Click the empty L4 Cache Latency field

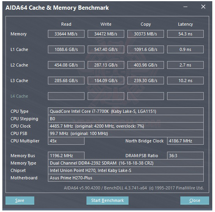[x=185, y=96]
